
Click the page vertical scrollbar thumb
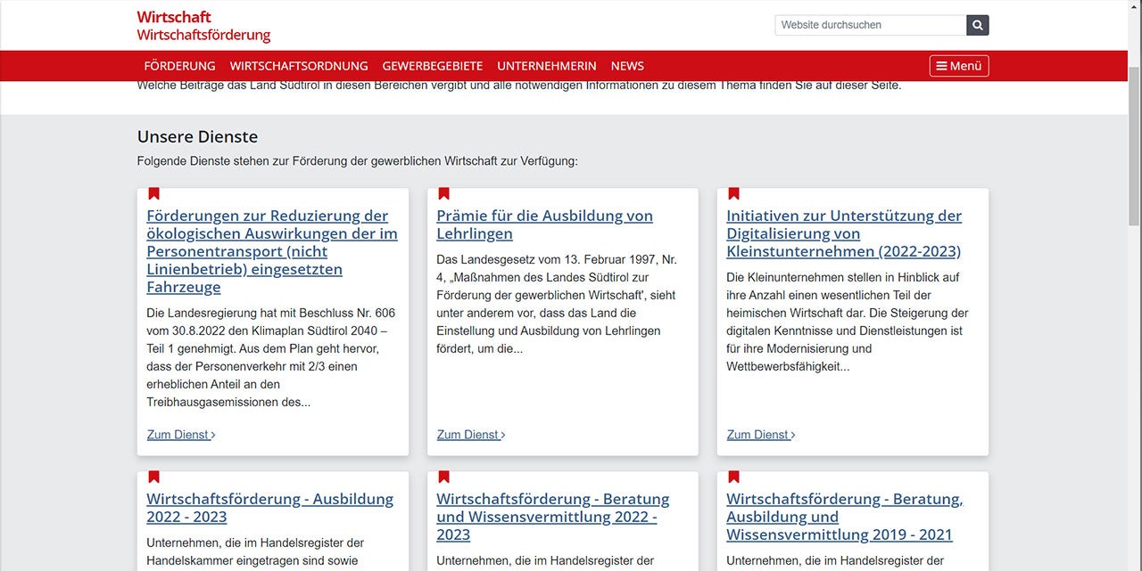(x=1134, y=147)
